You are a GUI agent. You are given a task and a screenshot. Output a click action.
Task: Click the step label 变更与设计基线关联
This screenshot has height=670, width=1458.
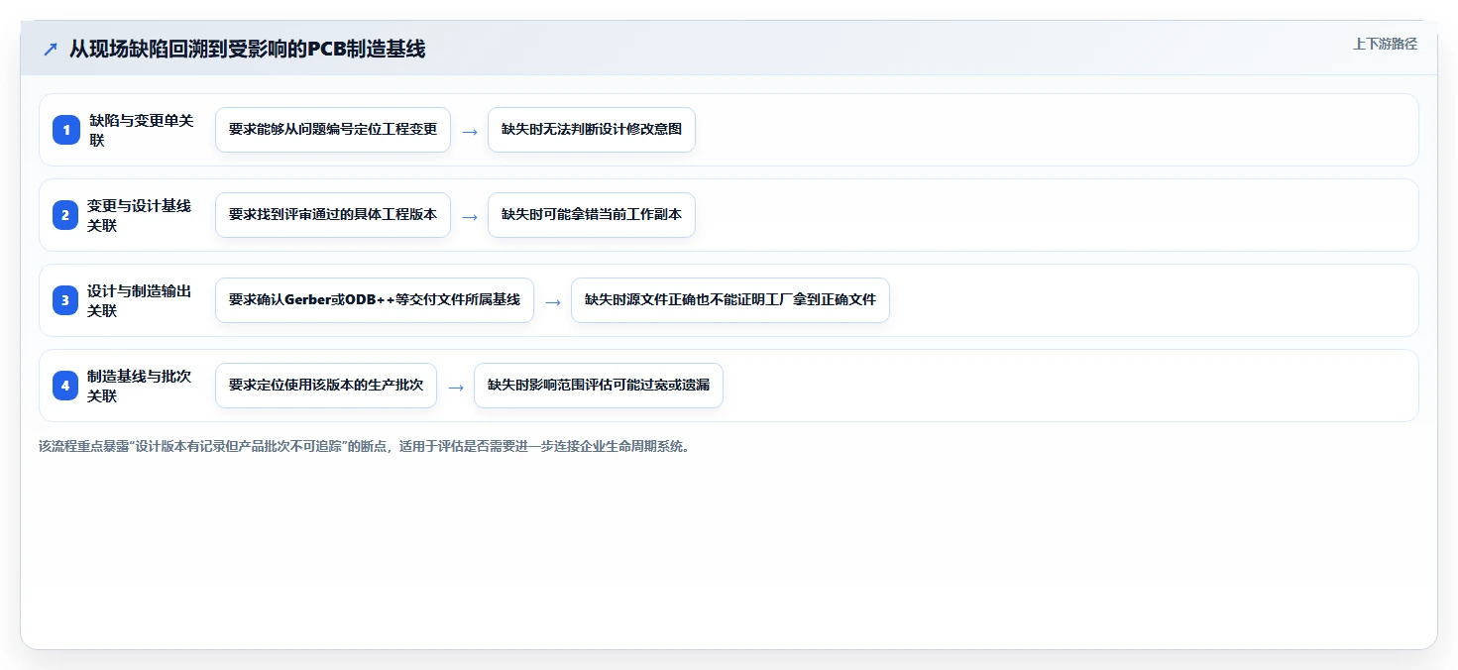point(140,215)
